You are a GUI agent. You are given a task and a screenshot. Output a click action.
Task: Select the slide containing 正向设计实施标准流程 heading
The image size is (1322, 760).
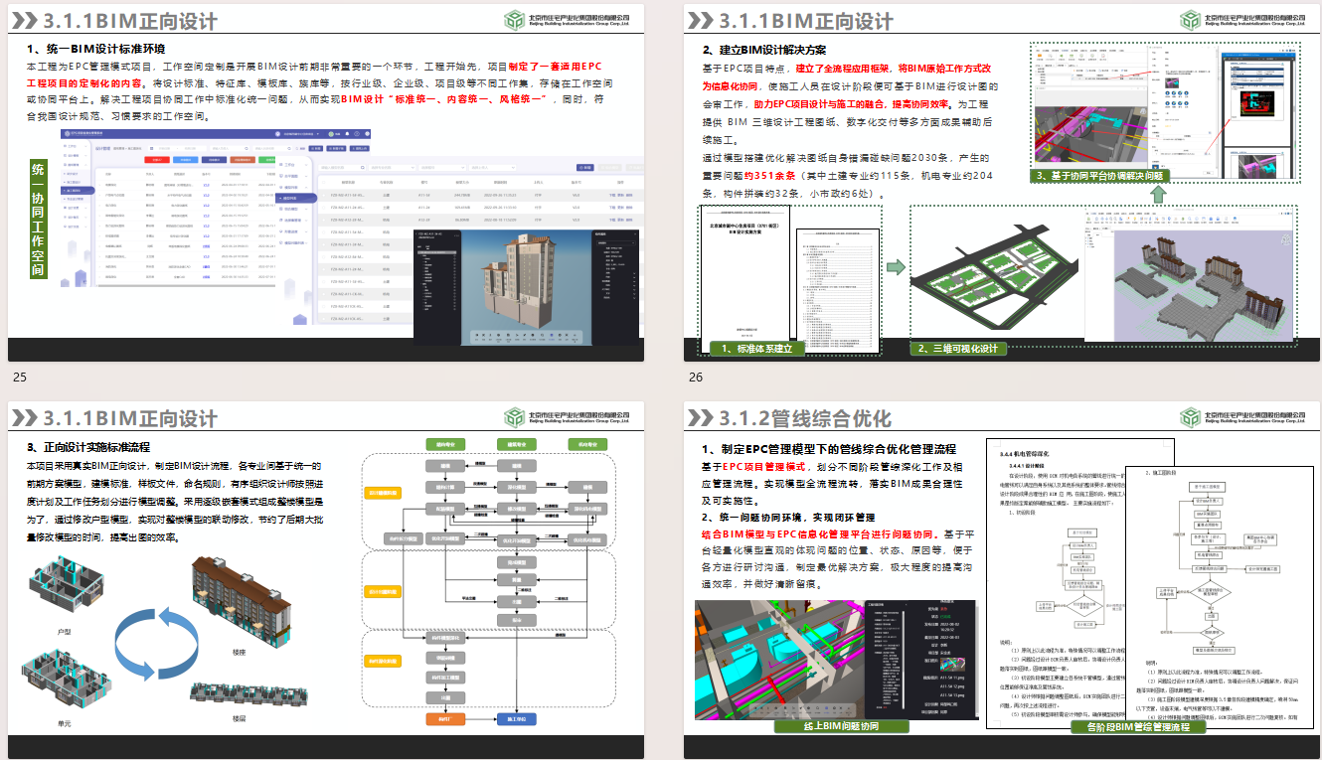tap(326, 580)
